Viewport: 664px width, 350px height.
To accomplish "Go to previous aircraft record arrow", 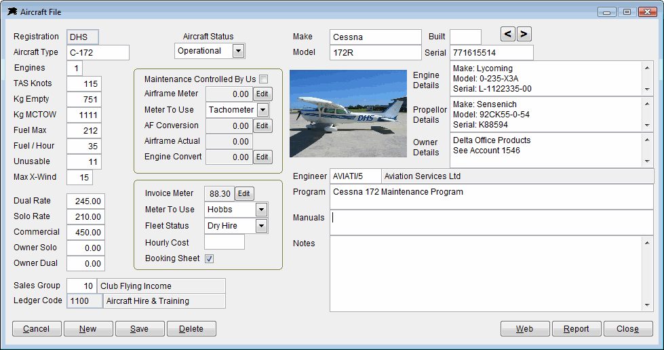I will click(x=508, y=34).
